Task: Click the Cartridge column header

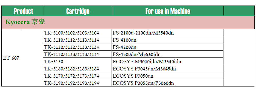Action: coord(78,11)
